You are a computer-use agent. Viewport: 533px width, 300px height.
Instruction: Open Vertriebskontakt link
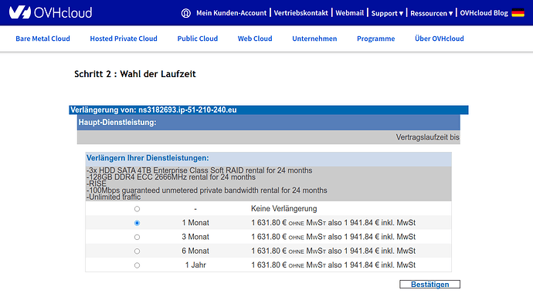(300, 13)
